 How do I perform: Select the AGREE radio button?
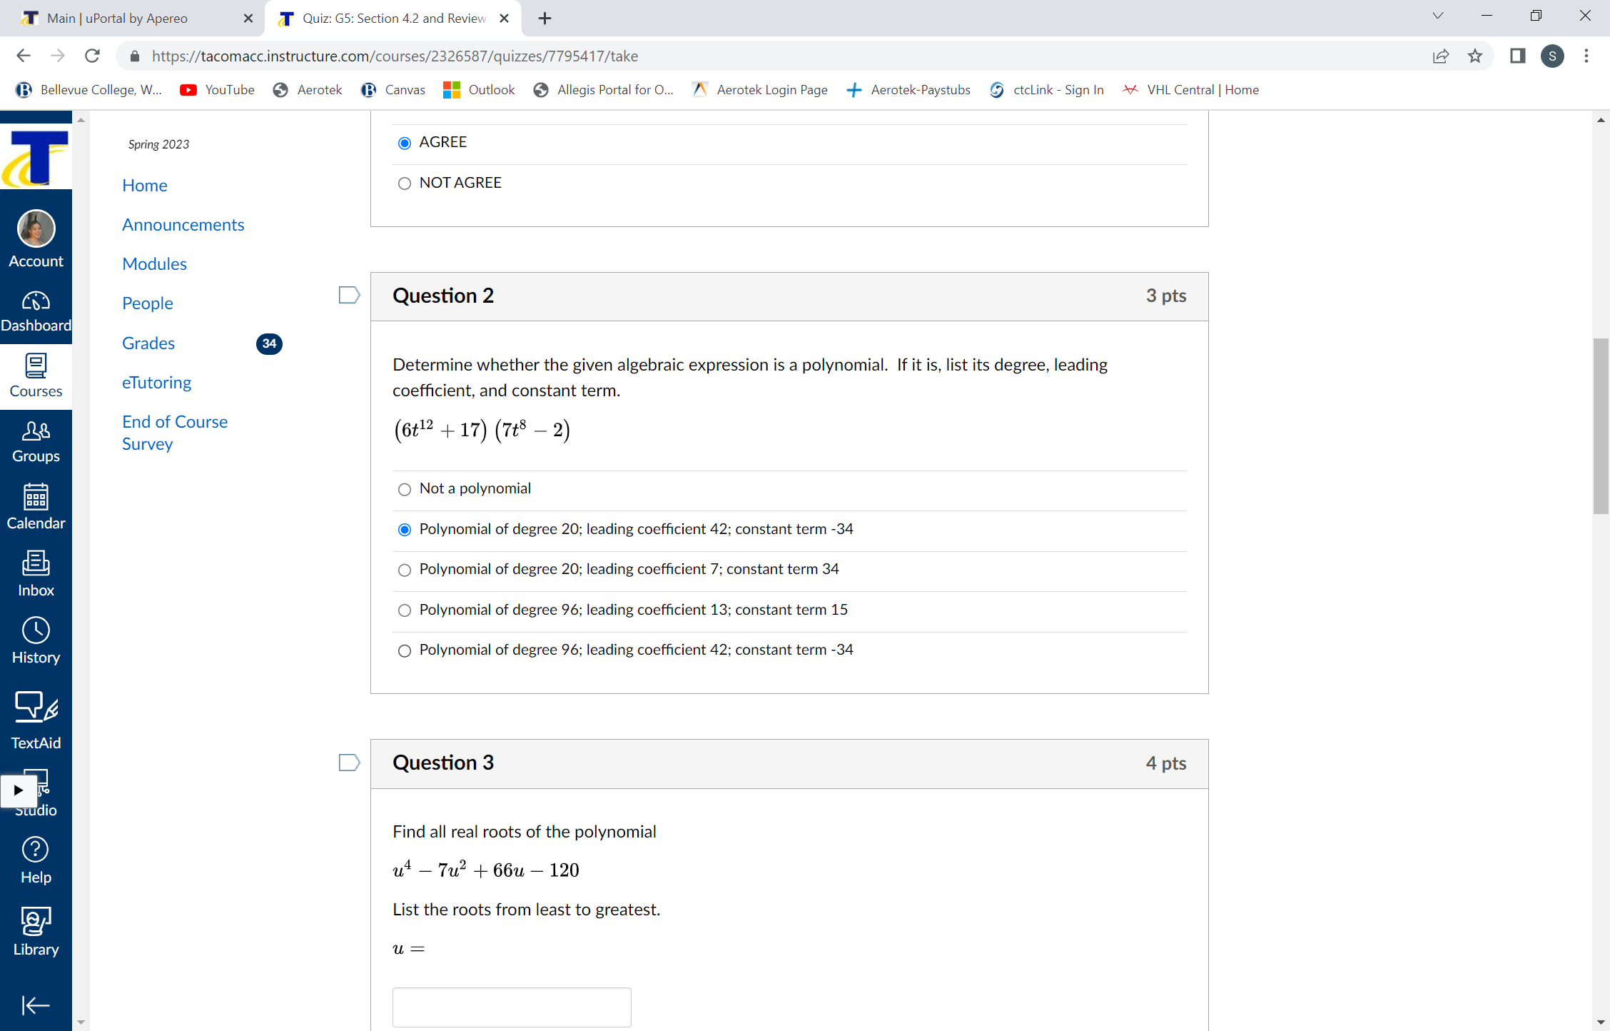[x=405, y=143]
